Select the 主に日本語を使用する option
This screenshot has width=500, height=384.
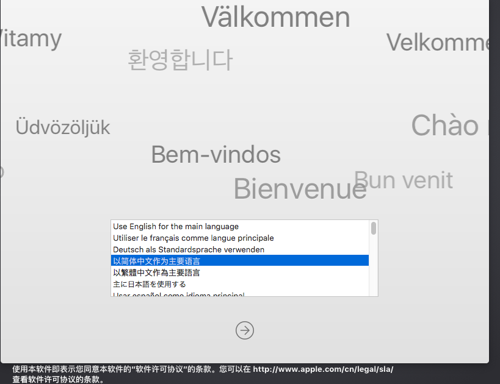[x=240, y=284]
